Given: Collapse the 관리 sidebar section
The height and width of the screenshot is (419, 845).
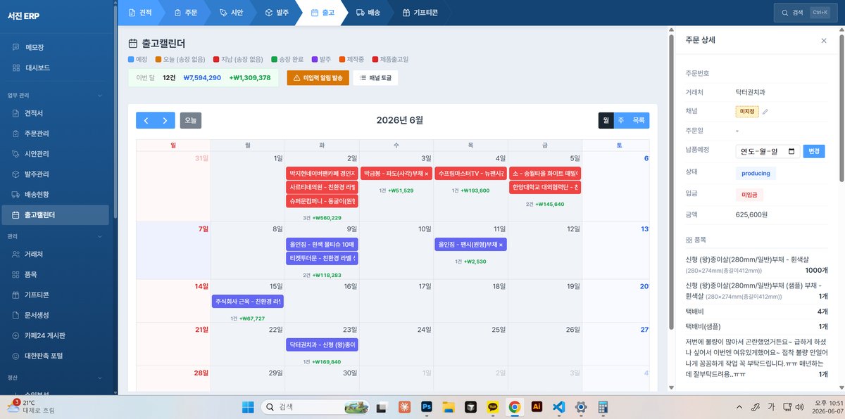Looking at the screenshot, I should [x=99, y=237].
